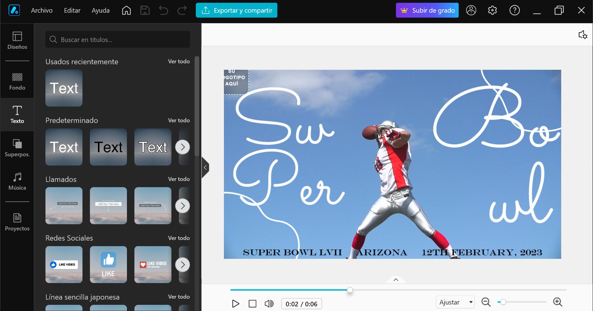Open the user account profile icon

click(x=471, y=10)
